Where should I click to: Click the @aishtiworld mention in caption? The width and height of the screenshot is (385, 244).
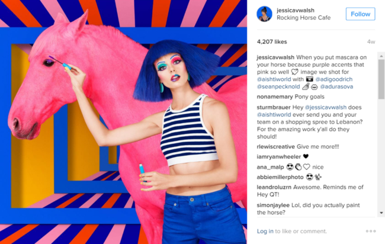point(274,79)
